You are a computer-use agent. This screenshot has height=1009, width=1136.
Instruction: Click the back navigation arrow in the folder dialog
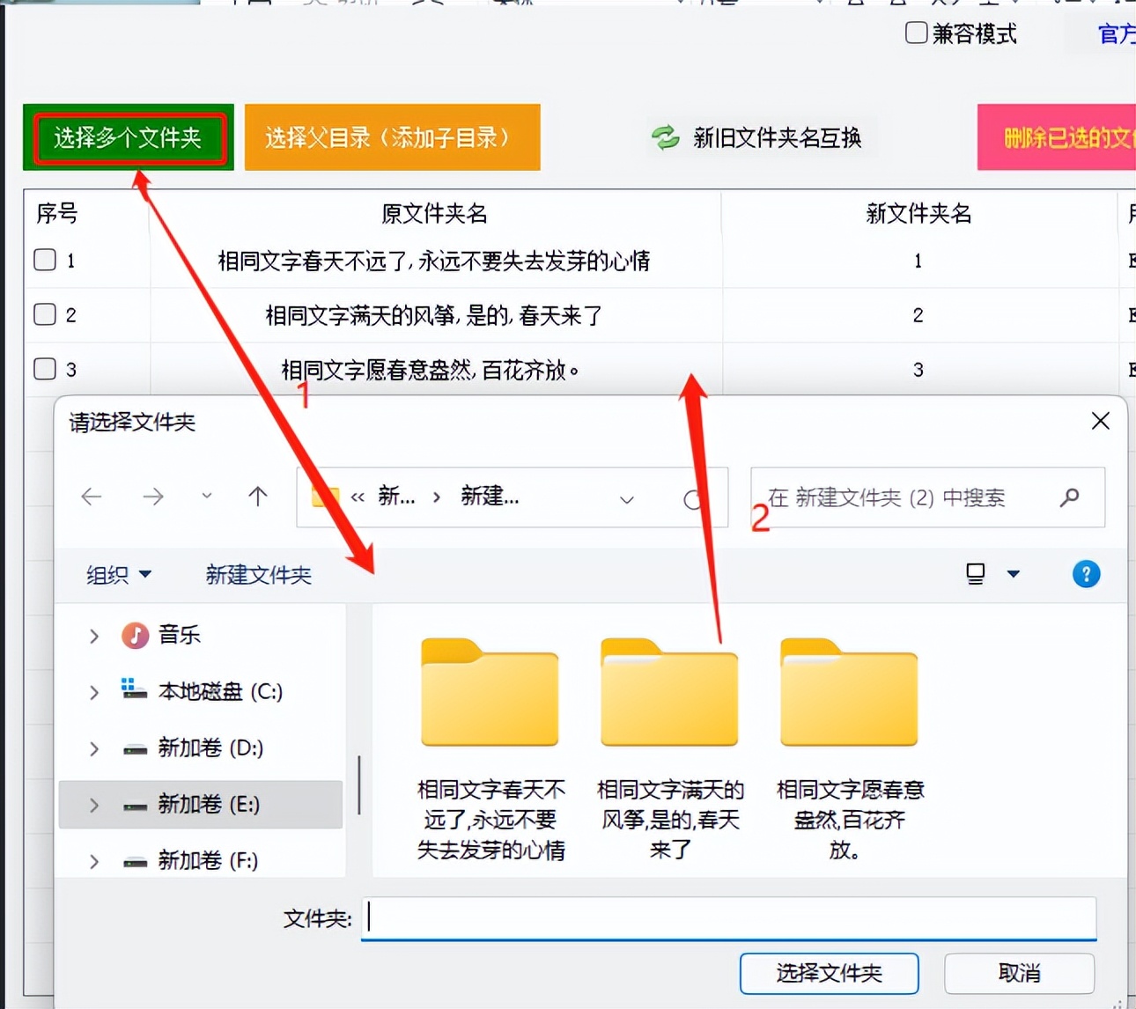pos(92,497)
